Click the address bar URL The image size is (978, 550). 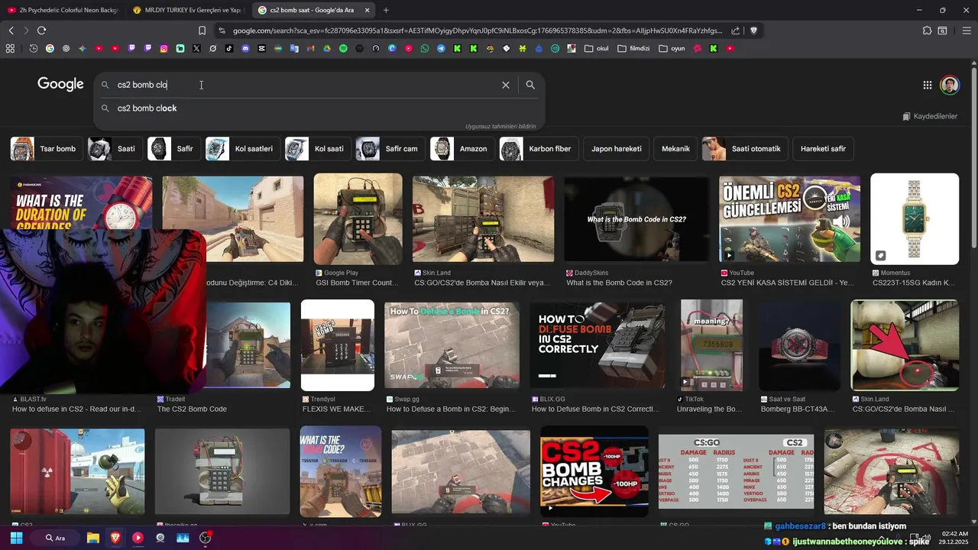[x=477, y=31]
